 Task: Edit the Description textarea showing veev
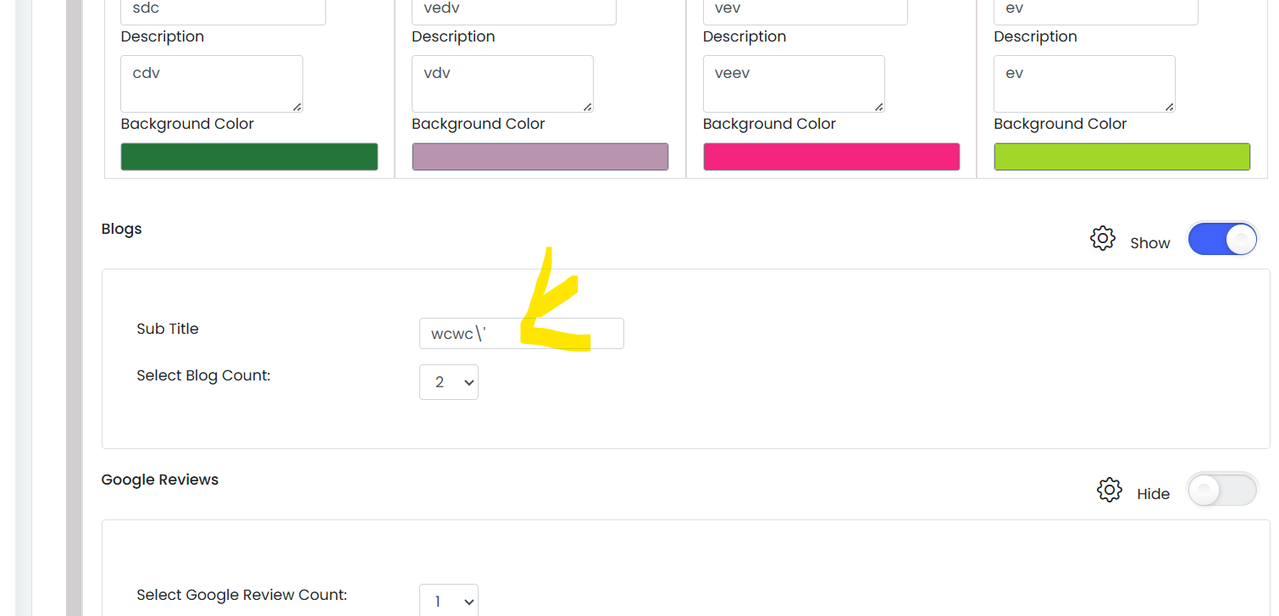pos(794,84)
